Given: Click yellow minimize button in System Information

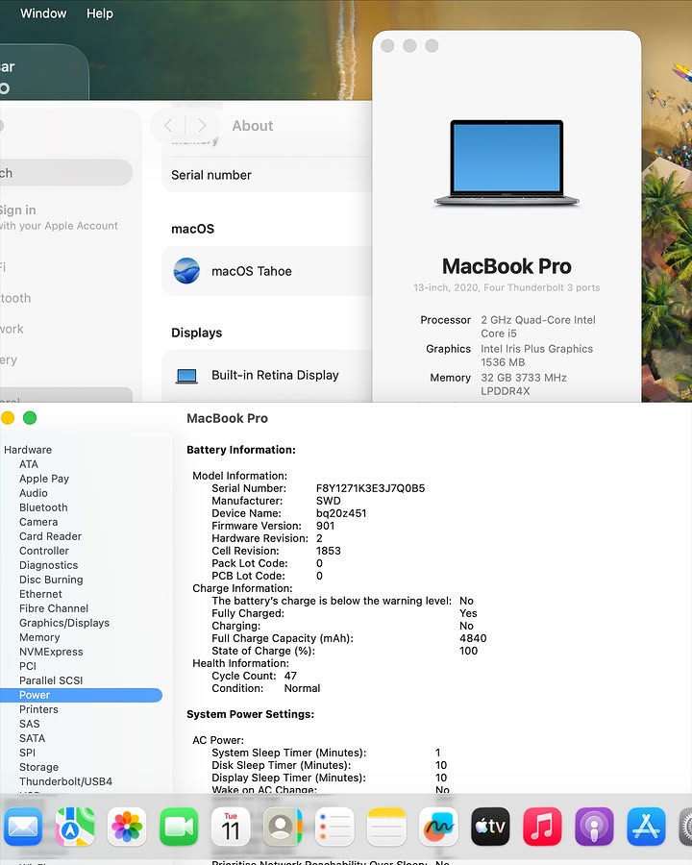Looking at the screenshot, I should click(x=7, y=418).
